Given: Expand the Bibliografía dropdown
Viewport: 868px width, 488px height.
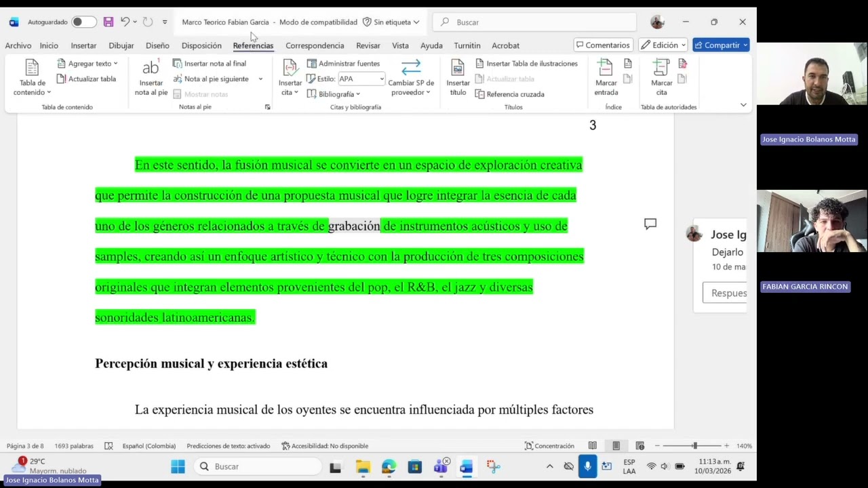Looking at the screenshot, I should pyautogui.click(x=334, y=94).
